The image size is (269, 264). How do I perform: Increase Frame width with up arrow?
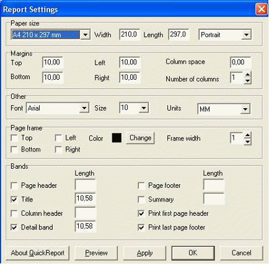(x=247, y=135)
